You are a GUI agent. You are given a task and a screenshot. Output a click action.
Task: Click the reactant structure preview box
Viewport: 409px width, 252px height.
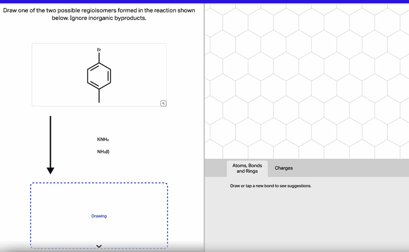(x=99, y=75)
